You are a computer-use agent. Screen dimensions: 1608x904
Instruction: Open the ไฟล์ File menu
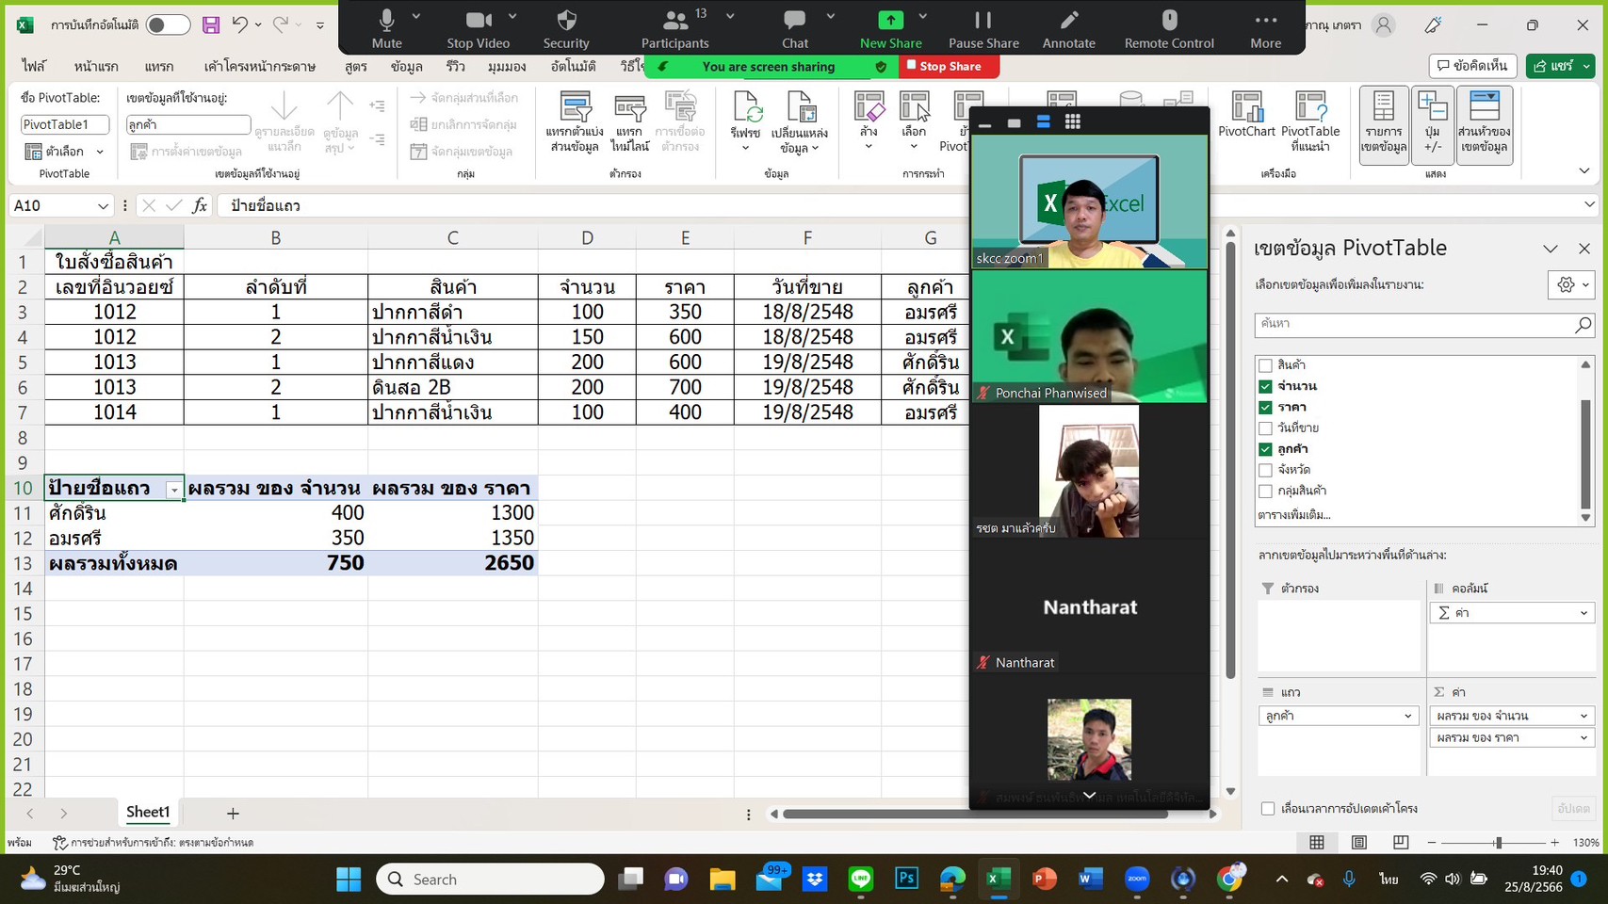pos(34,66)
